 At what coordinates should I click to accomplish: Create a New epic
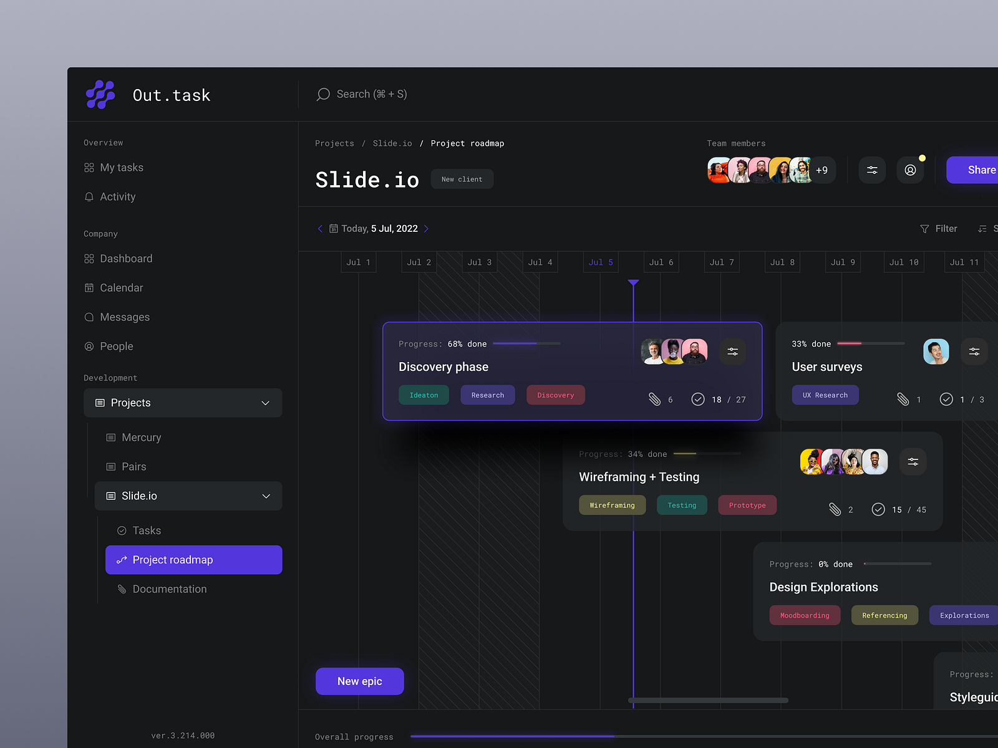pyautogui.click(x=359, y=681)
